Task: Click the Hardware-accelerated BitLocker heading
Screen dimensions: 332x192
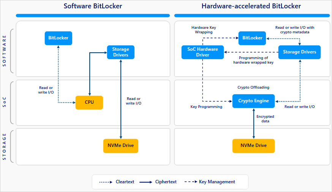Action: point(251,6)
